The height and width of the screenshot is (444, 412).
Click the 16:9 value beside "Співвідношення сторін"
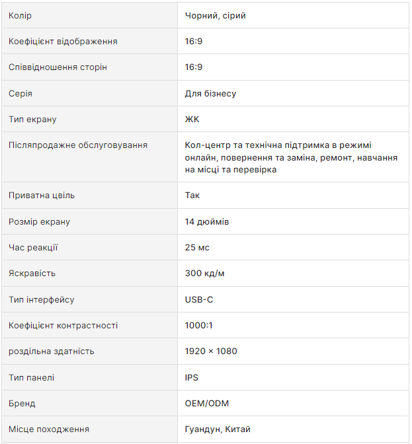coord(194,67)
